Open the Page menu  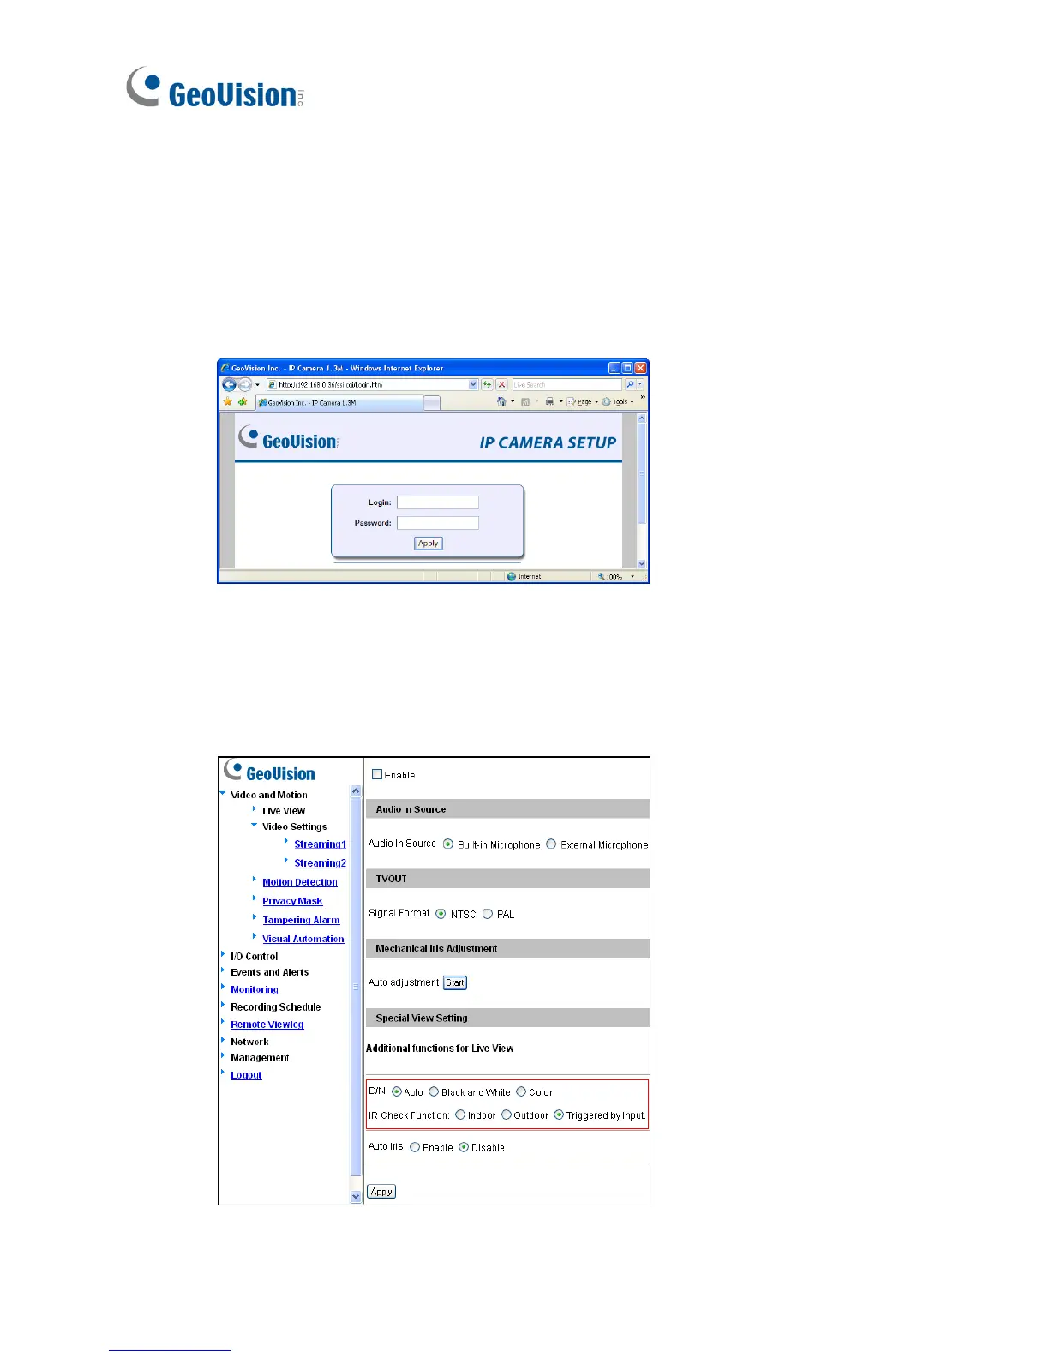click(584, 401)
